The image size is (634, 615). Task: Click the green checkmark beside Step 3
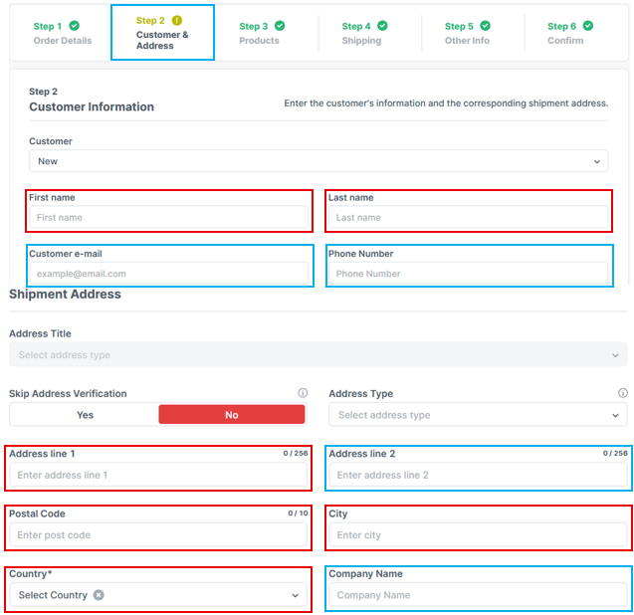point(280,26)
